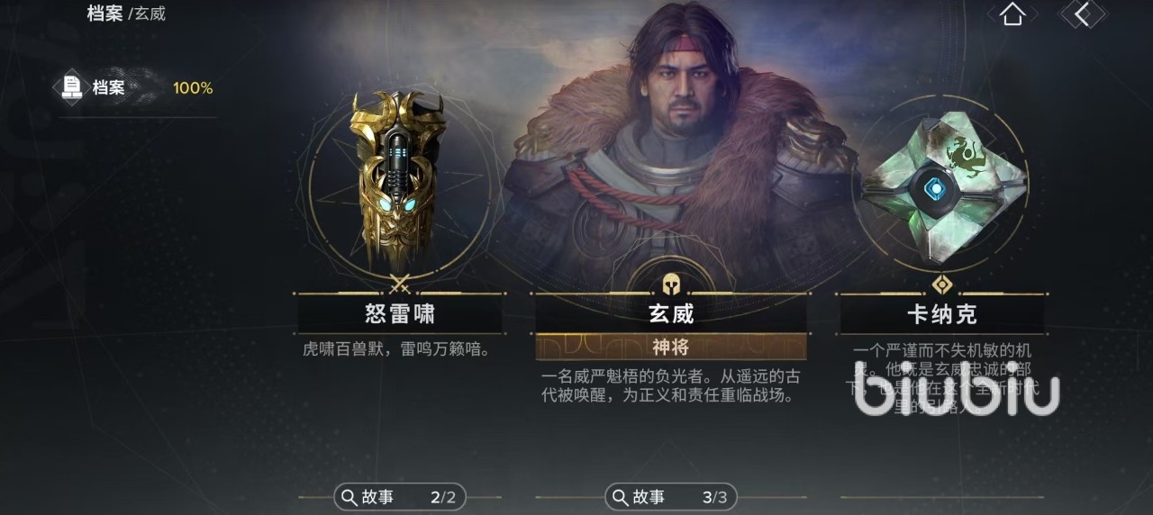Click 档案 in the breadcrumb

[x=104, y=14]
